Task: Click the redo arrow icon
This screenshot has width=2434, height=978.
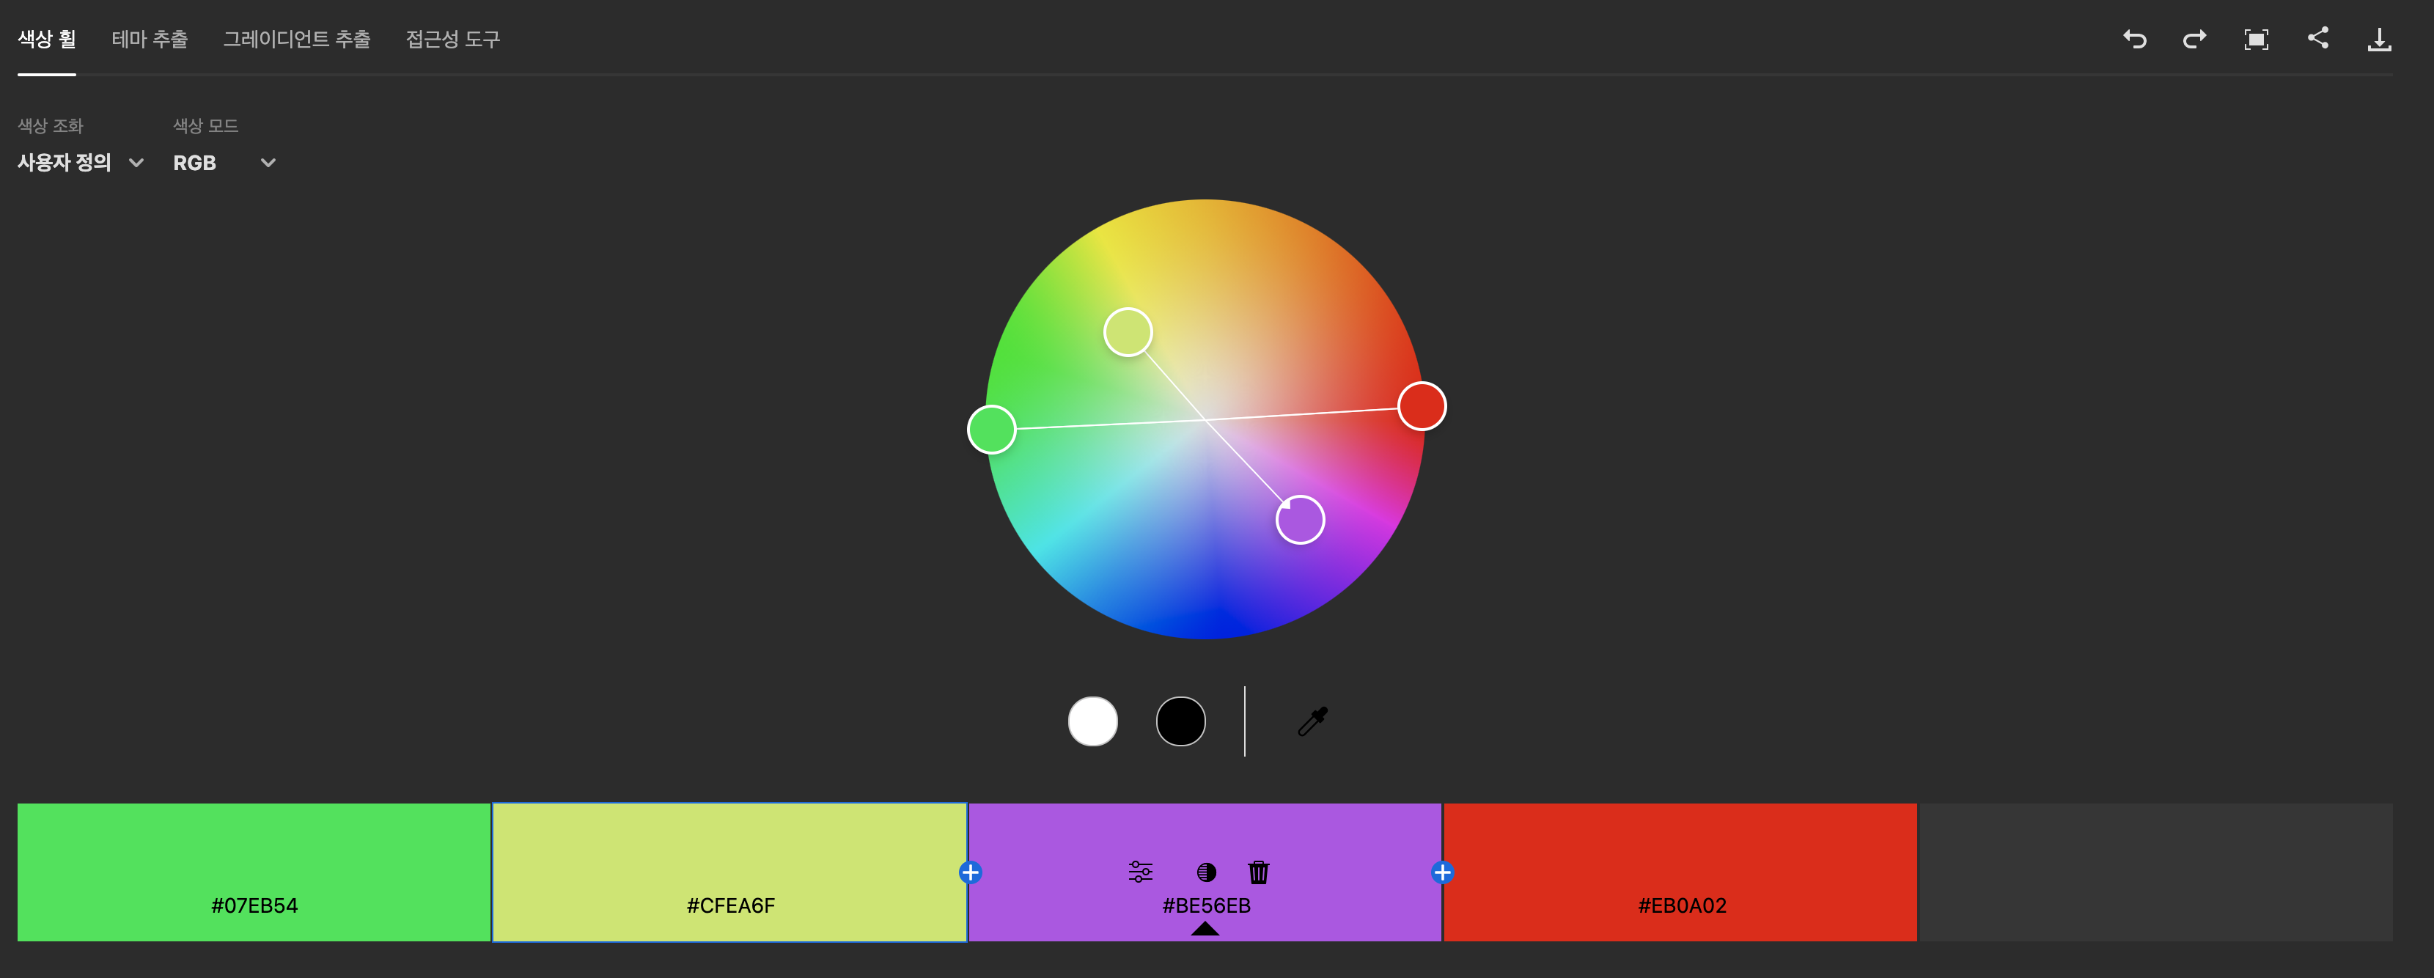Action: [2194, 39]
